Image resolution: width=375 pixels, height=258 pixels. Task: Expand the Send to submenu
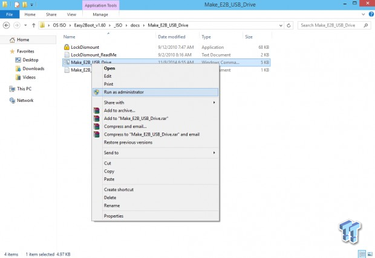(x=155, y=153)
